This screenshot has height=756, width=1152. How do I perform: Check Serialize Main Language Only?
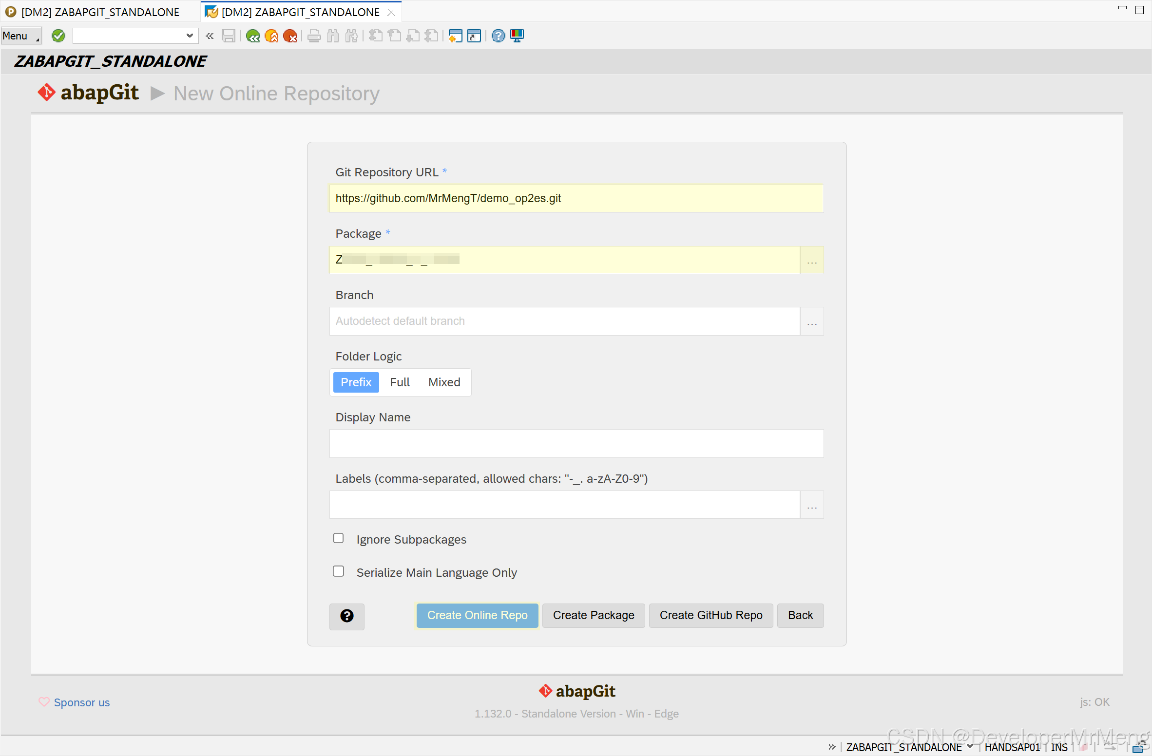(x=338, y=571)
